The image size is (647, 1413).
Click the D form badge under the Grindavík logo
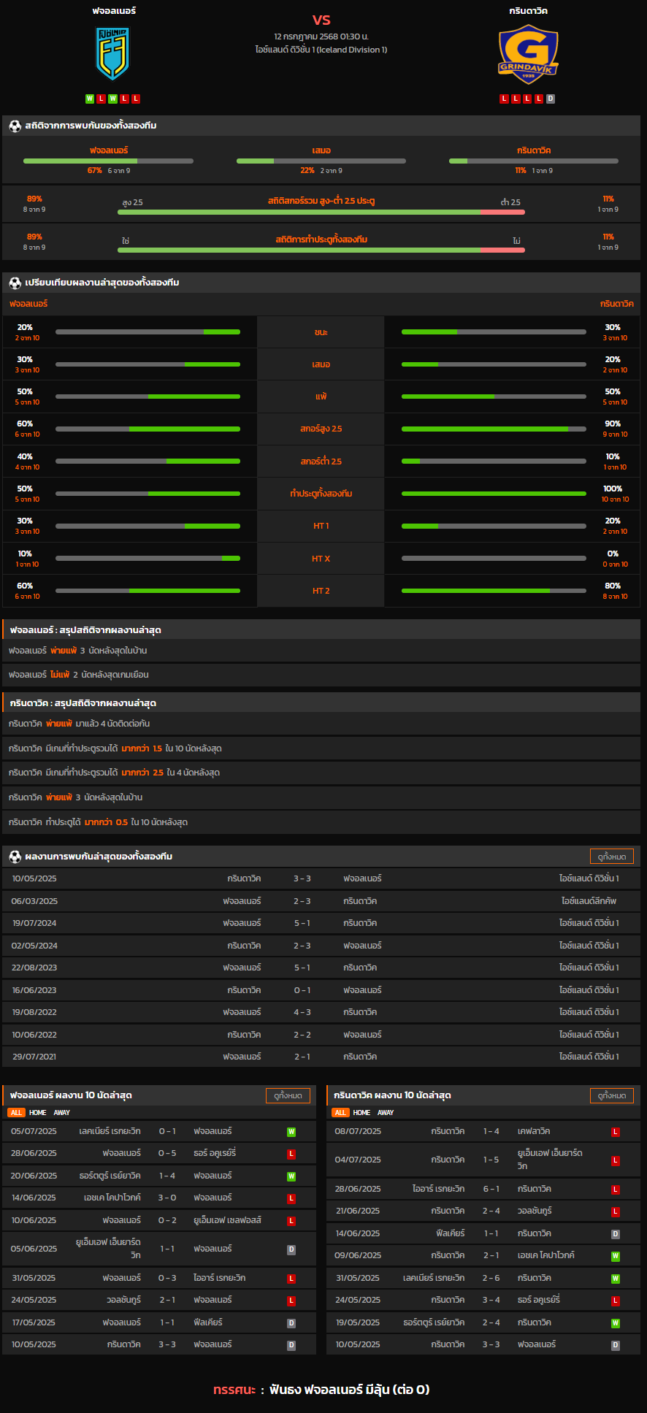point(551,99)
